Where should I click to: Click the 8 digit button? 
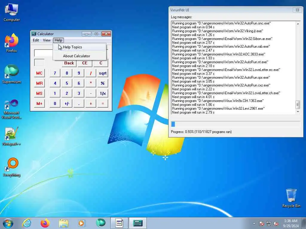[67, 73]
